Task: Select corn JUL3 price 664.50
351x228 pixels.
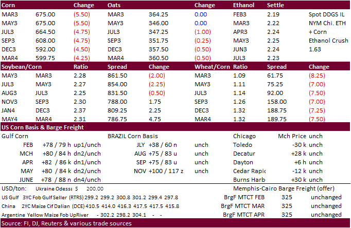Action: coord(45,32)
